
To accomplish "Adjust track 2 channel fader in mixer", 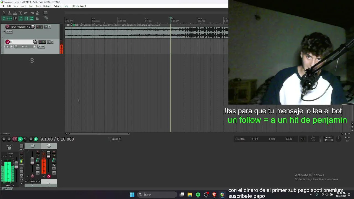I will point(48,155).
